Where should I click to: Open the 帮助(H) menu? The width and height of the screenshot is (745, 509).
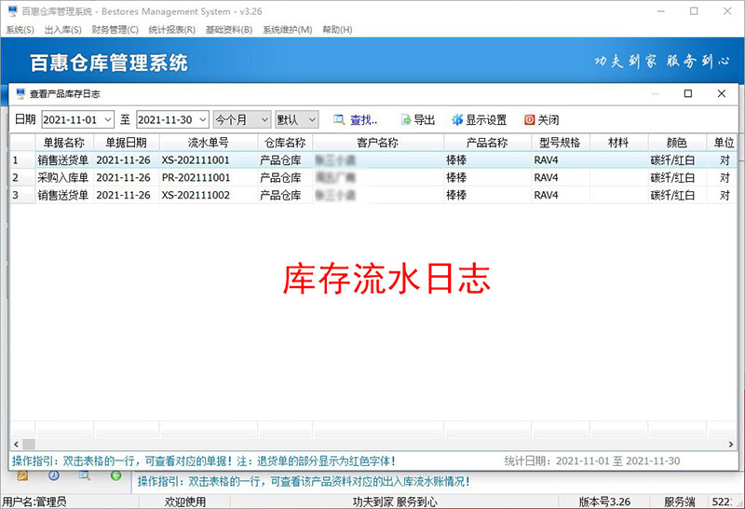(x=337, y=30)
